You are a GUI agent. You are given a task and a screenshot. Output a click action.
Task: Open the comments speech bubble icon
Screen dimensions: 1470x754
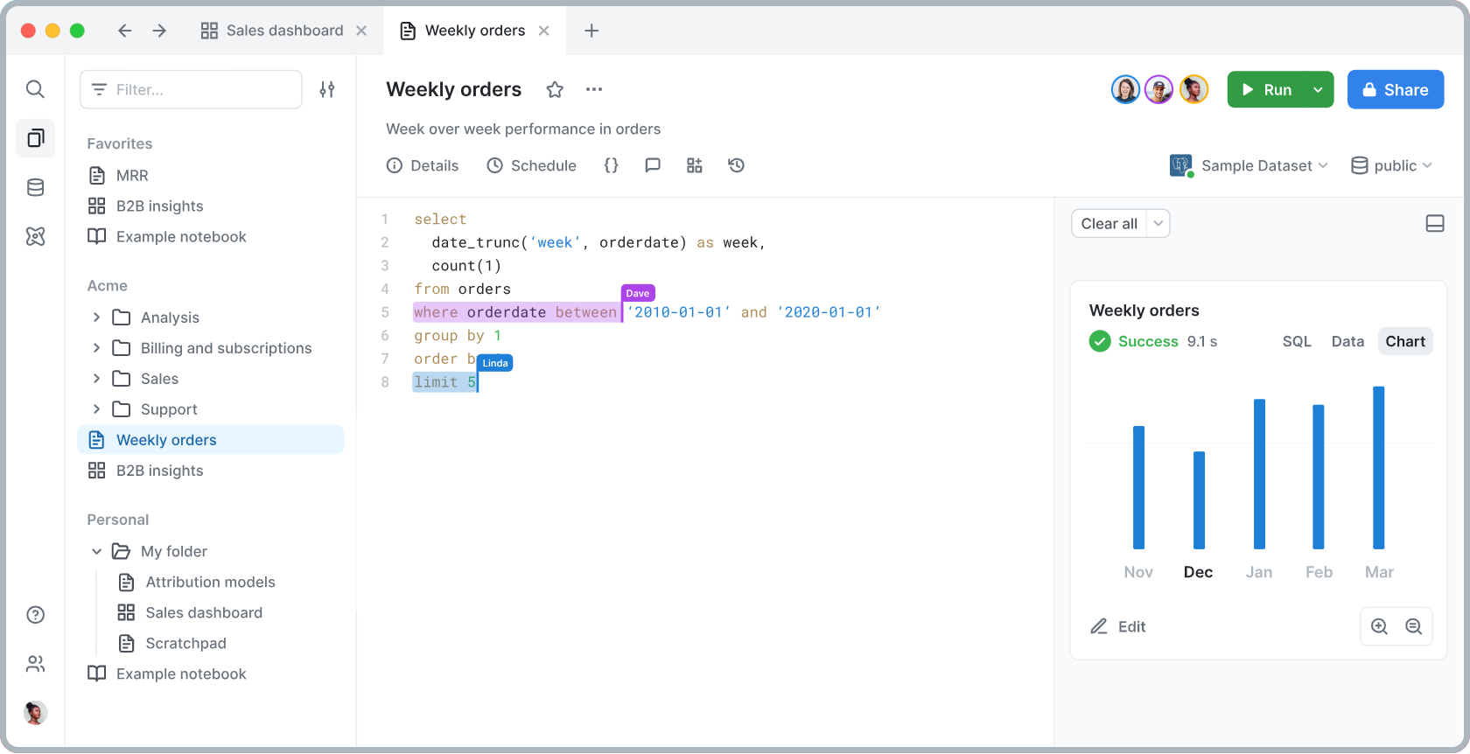click(653, 165)
